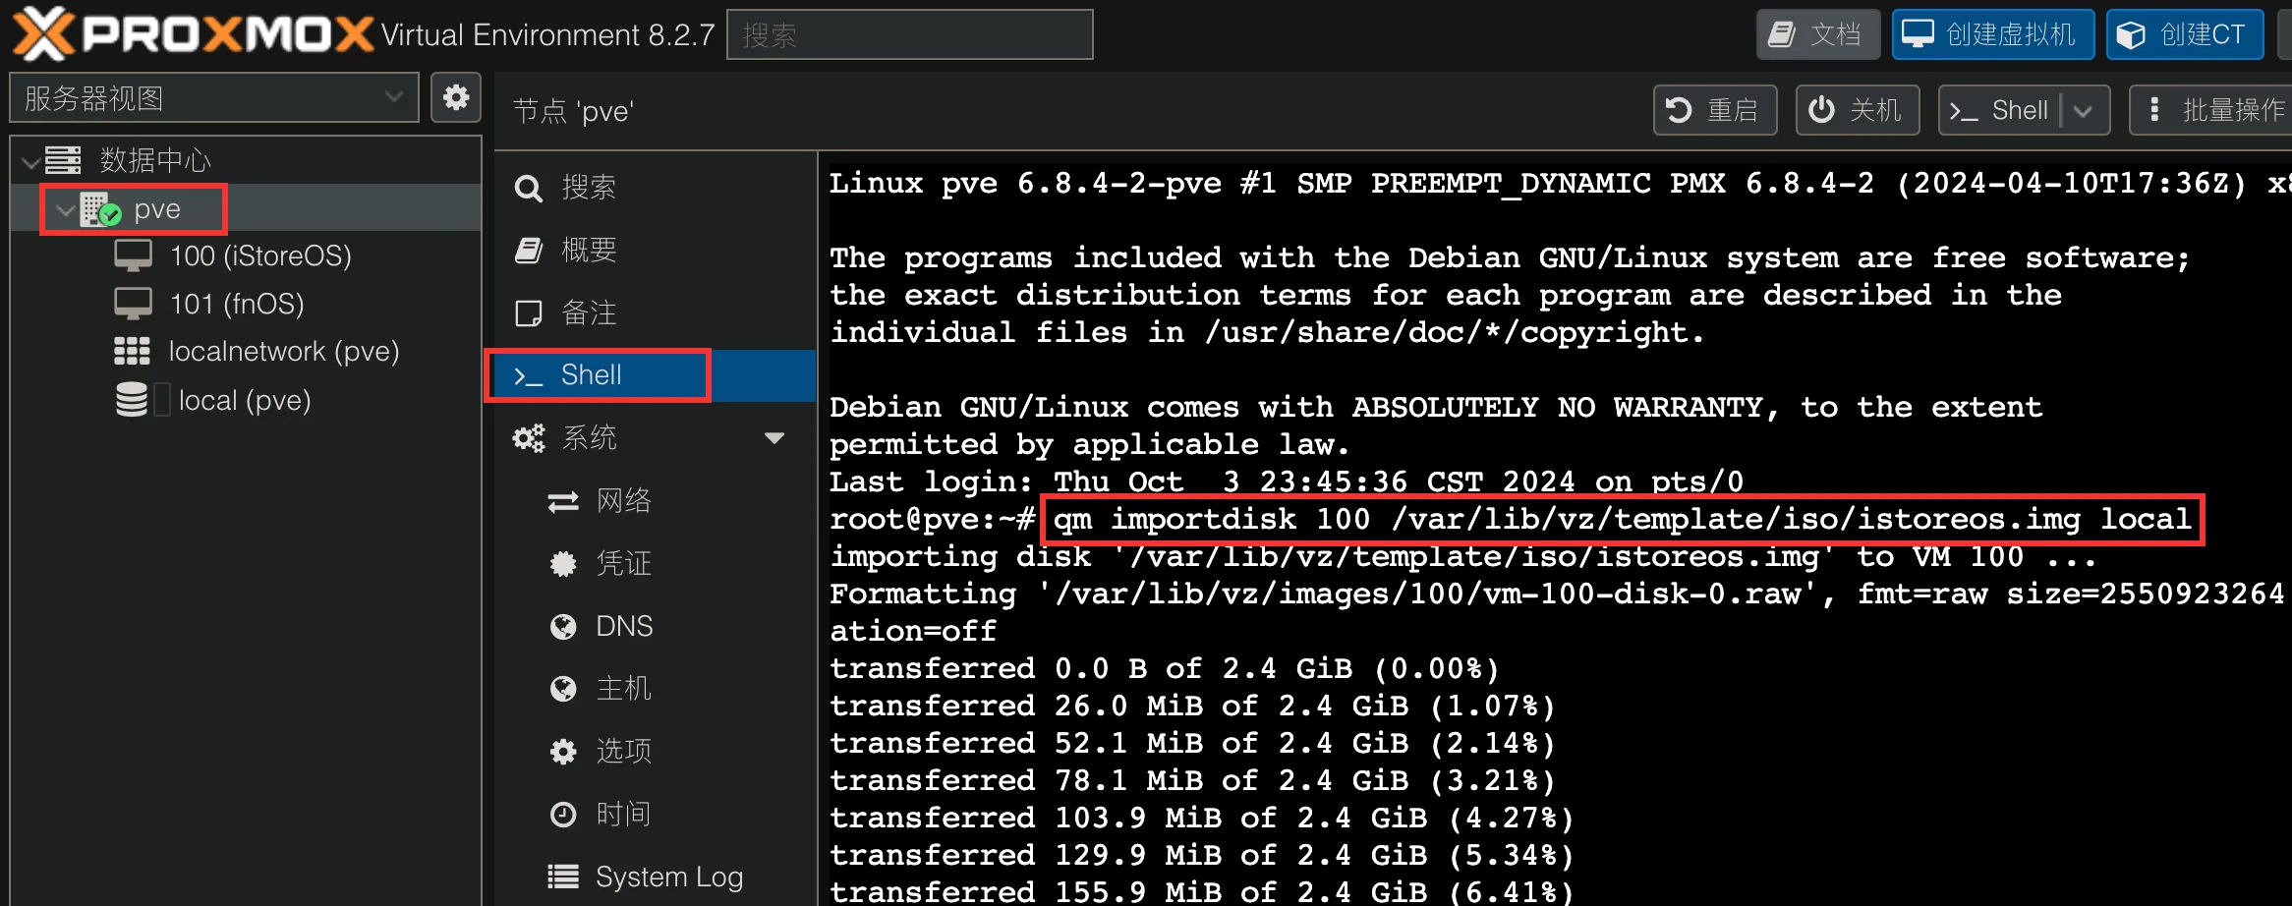Click the 创建虚拟机 button
The height and width of the screenshot is (906, 2292).
(1993, 34)
